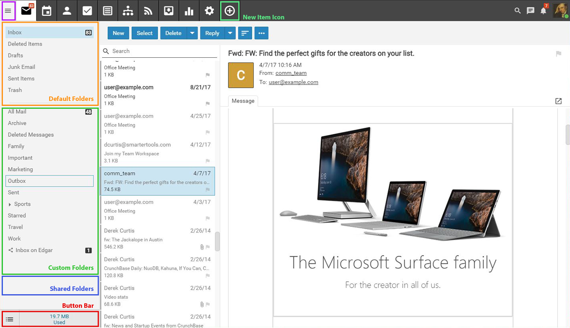Click the Select button

pos(145,33)
